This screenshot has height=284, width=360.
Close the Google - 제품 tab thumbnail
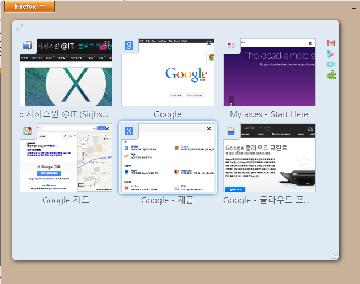point(209,129)
